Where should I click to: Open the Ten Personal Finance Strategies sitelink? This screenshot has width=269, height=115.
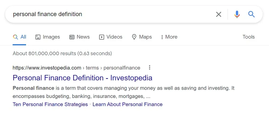50,104
